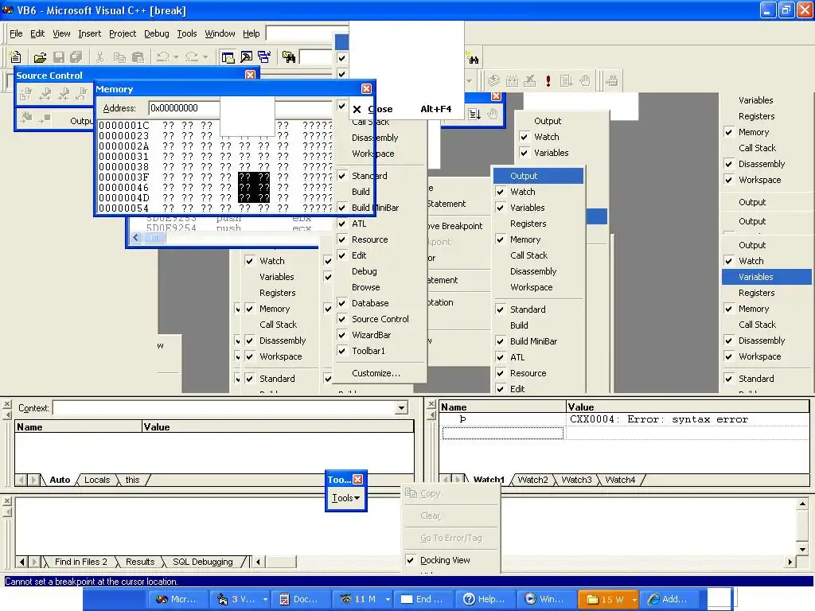Click the empty Watch name cell

pyautogui.click(x=503, y=433)
